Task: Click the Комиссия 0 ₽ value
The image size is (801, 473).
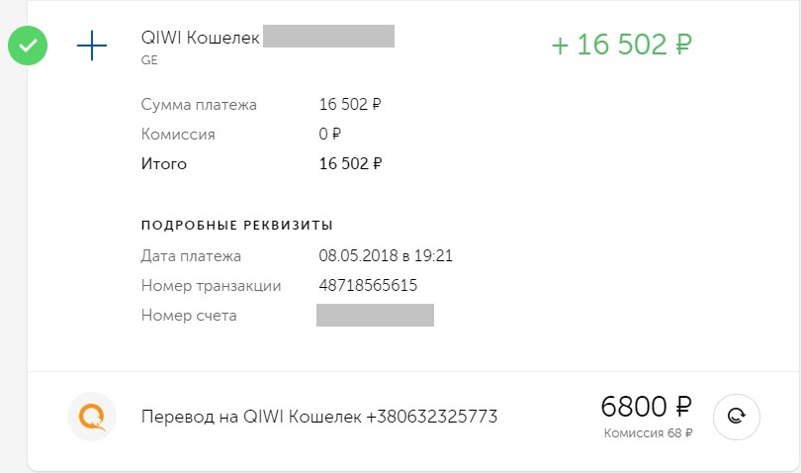Action: (x=330, y=134)
